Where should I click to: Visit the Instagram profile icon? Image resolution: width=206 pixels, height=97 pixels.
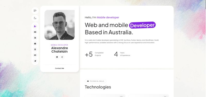pyautogui.click(x=62, y=57)
